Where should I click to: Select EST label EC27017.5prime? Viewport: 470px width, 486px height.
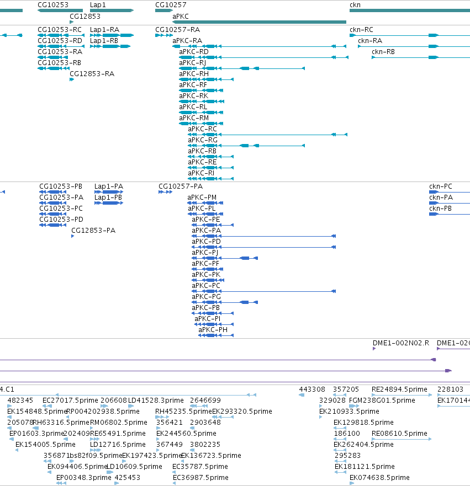click(x=70, y=400)
